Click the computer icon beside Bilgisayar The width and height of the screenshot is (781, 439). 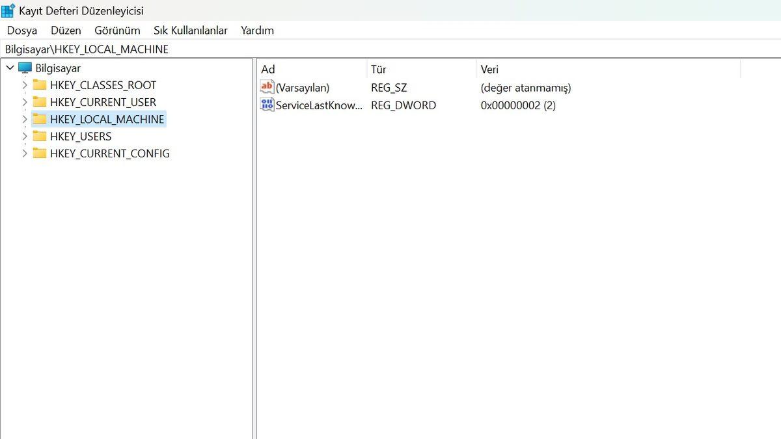(24, 68)
